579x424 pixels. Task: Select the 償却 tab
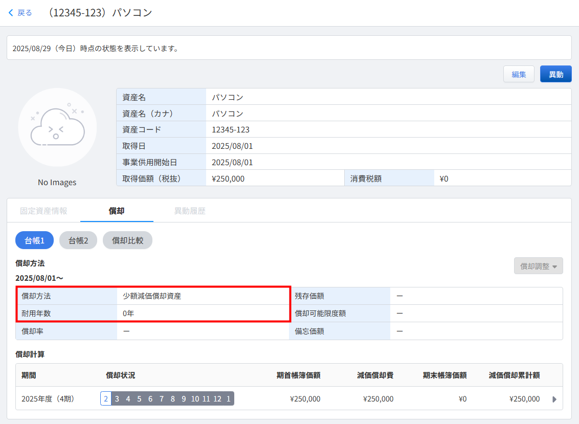[117, 211]
